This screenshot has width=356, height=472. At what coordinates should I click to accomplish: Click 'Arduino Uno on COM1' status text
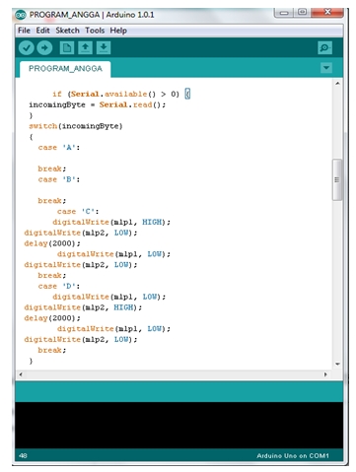293,456
